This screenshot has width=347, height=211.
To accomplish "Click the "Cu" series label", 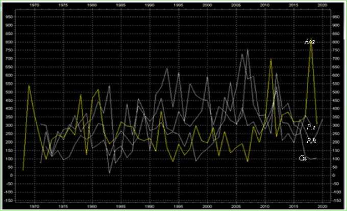I will [x=303, y=158].
